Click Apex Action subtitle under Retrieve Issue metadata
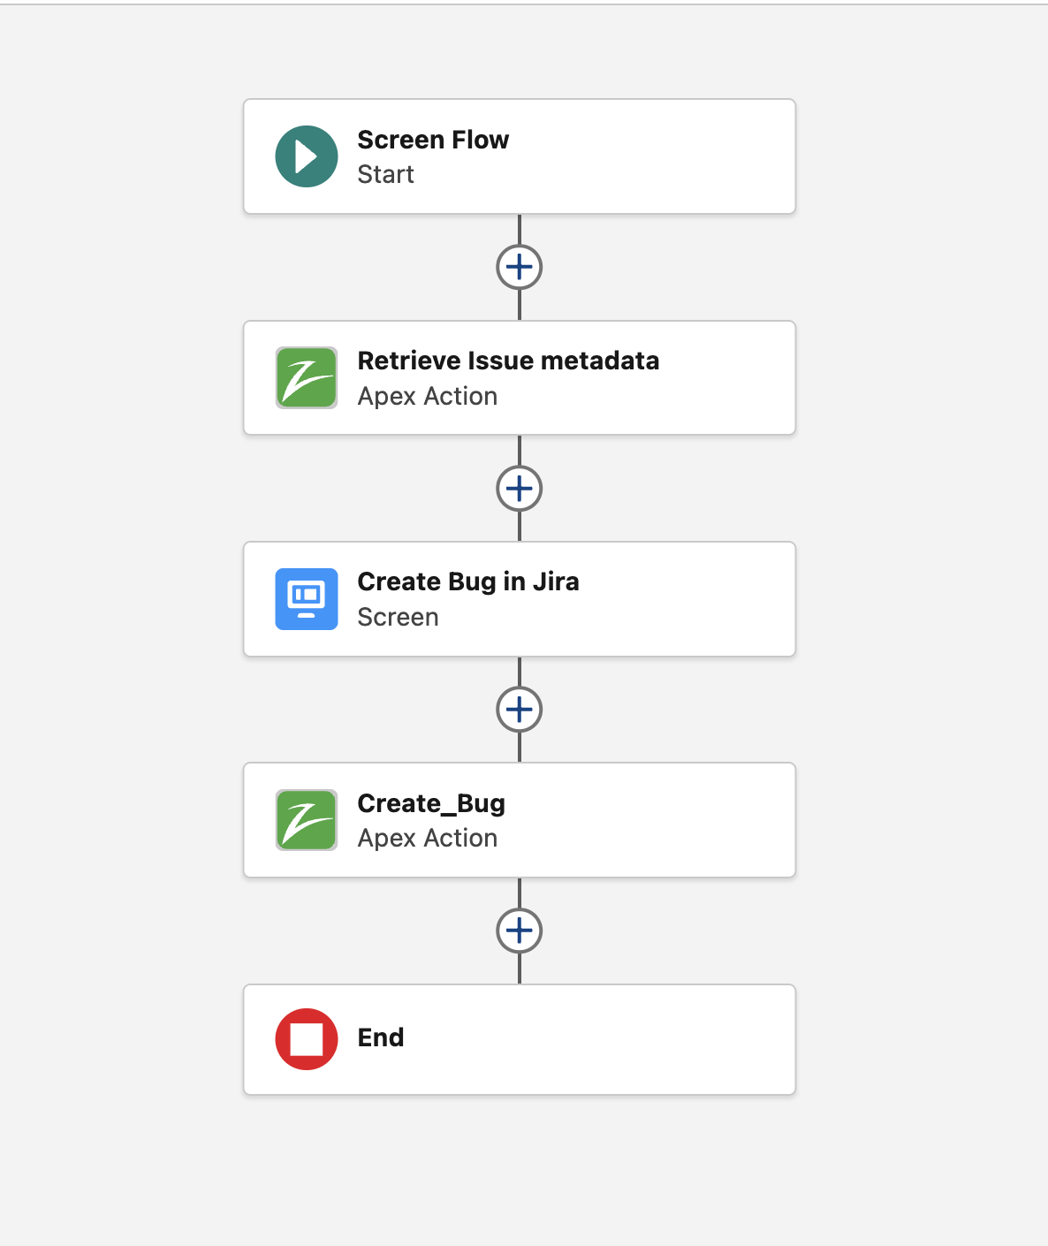The width and height of the screenshot is (1048, 1246). tap(428, 396)
